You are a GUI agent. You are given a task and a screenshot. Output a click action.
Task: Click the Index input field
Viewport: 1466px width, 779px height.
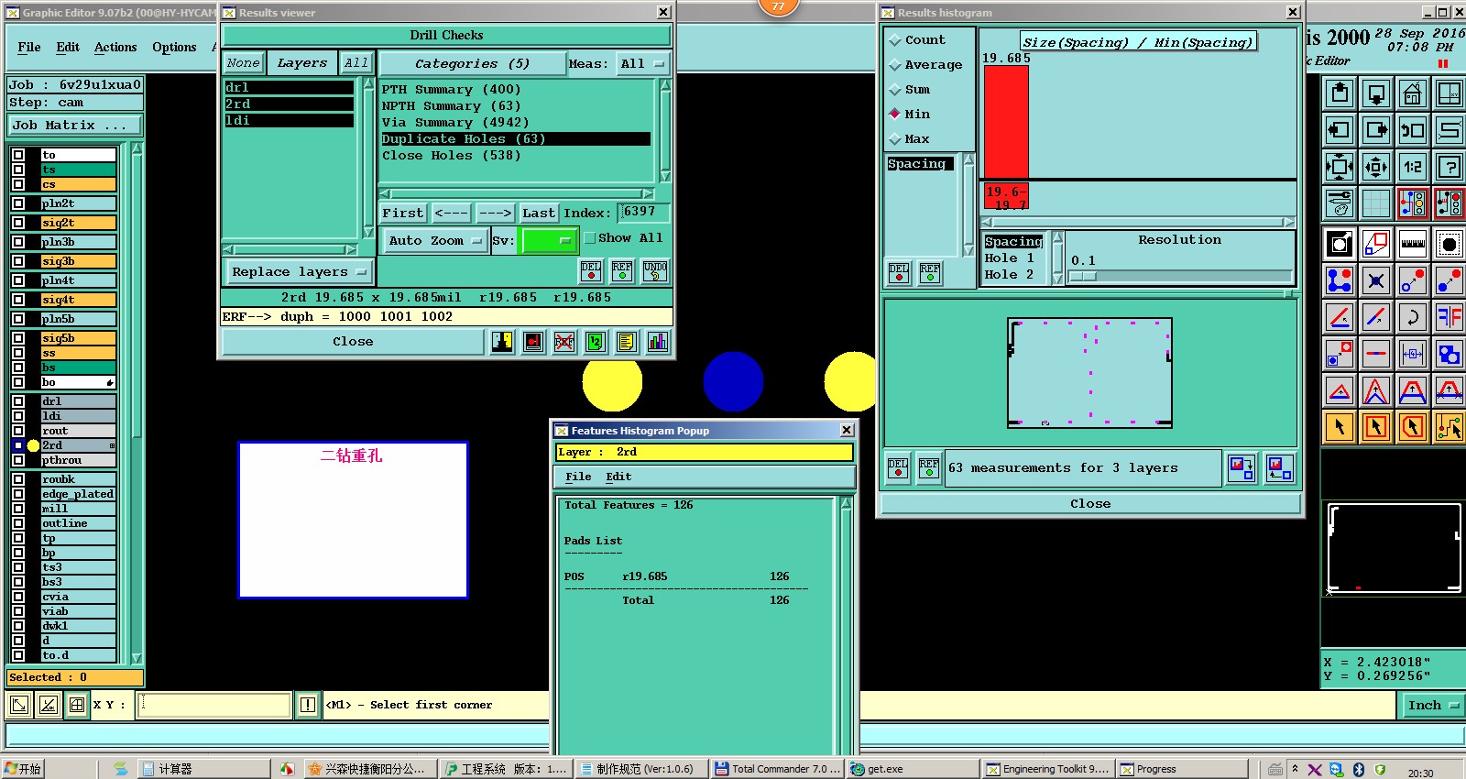(644, 213)
